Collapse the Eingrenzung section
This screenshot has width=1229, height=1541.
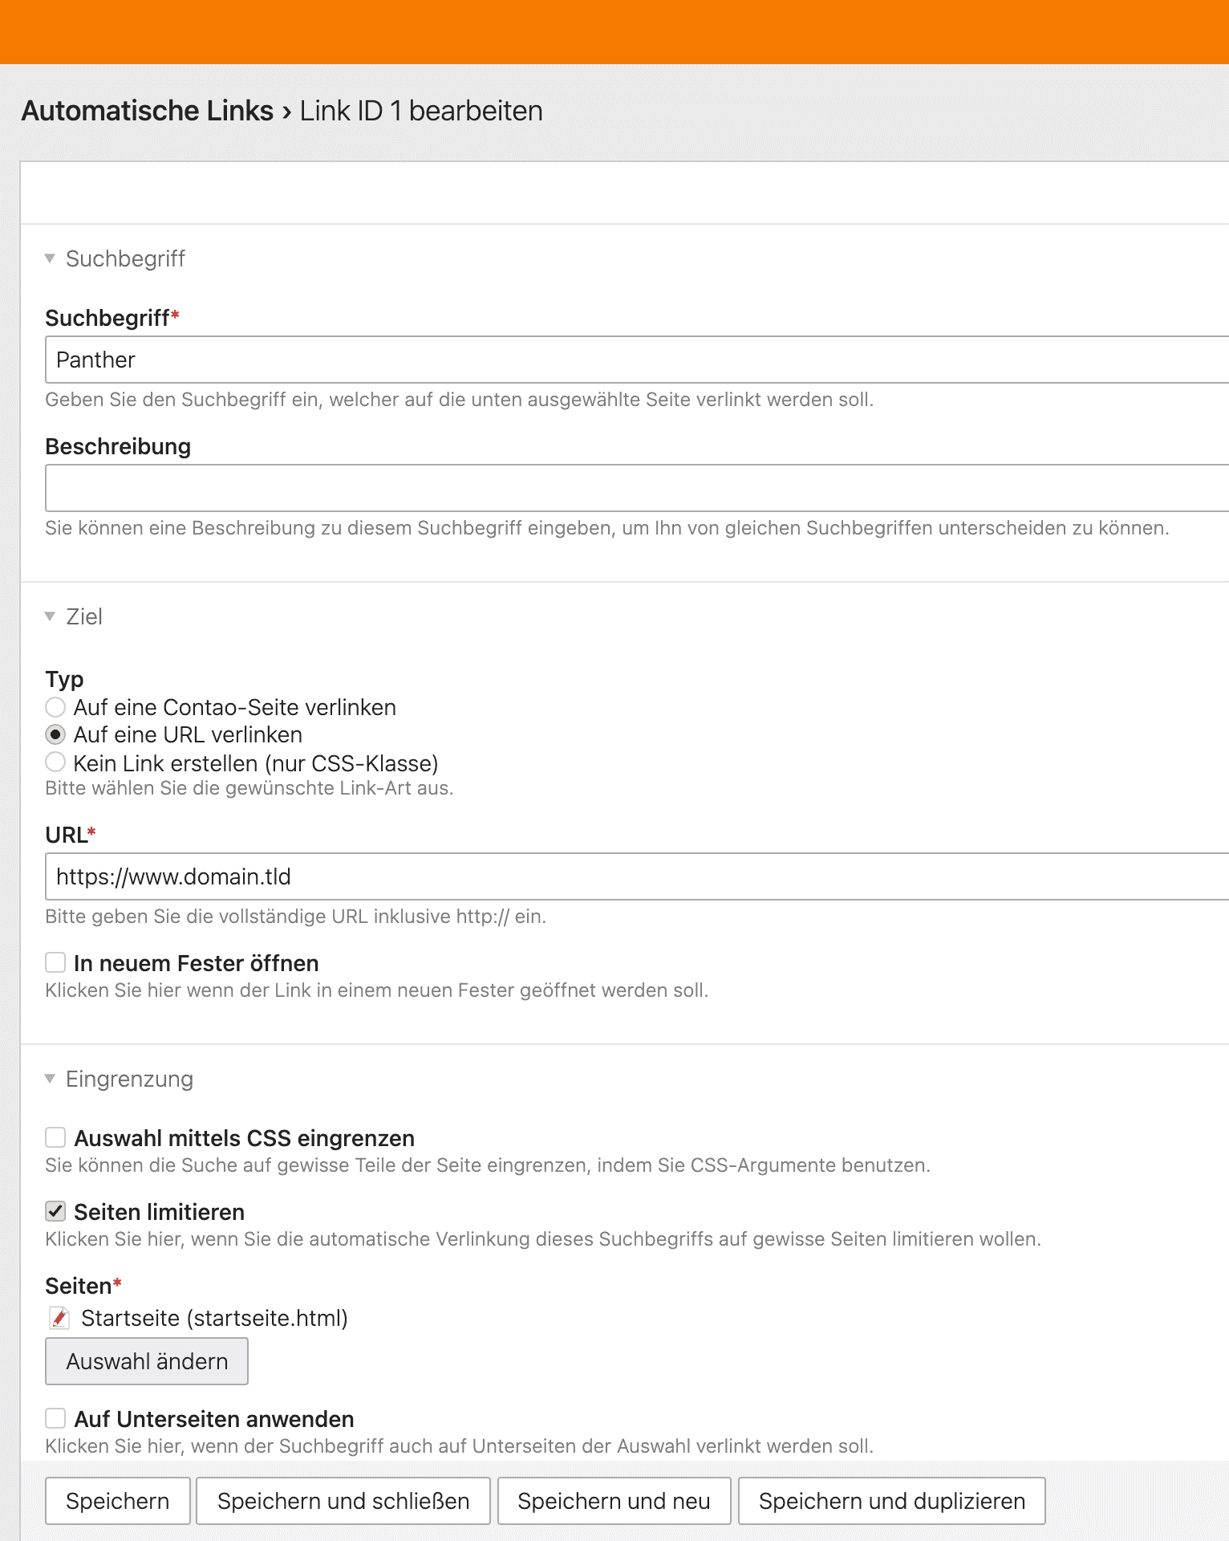50,1079
